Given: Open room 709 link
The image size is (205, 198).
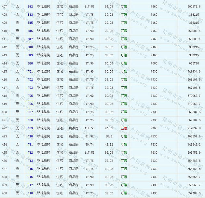Looking at the screenshot, I should click(30, 128).
